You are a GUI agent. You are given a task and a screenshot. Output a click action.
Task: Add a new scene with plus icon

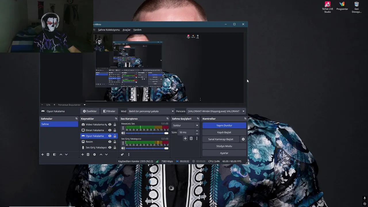[x=43, y=154]
